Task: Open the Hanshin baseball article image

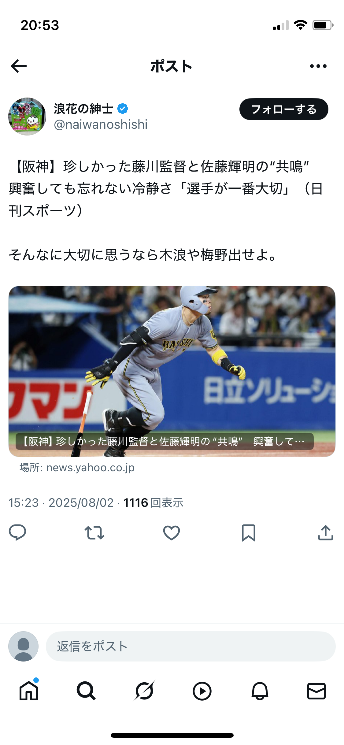Action: (172, 371)
